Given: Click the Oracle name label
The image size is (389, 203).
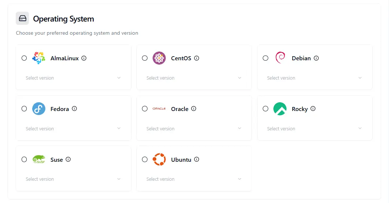Looking at the screenshot, I should pos(180,109).
